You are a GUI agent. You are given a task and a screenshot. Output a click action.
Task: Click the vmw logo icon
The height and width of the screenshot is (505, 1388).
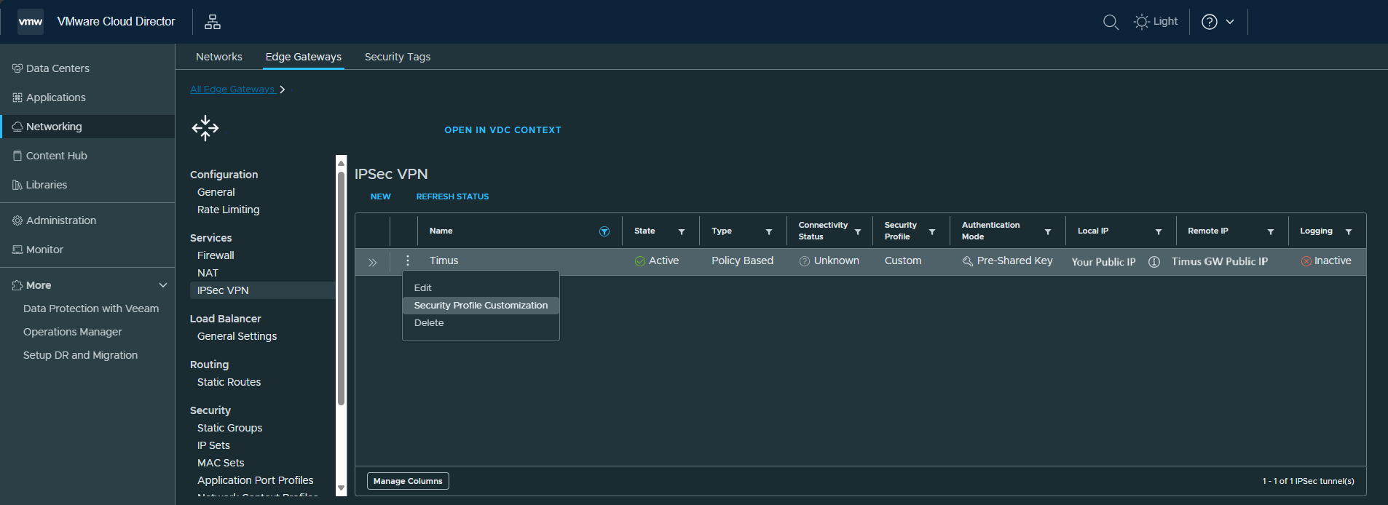tap(31, 22)
